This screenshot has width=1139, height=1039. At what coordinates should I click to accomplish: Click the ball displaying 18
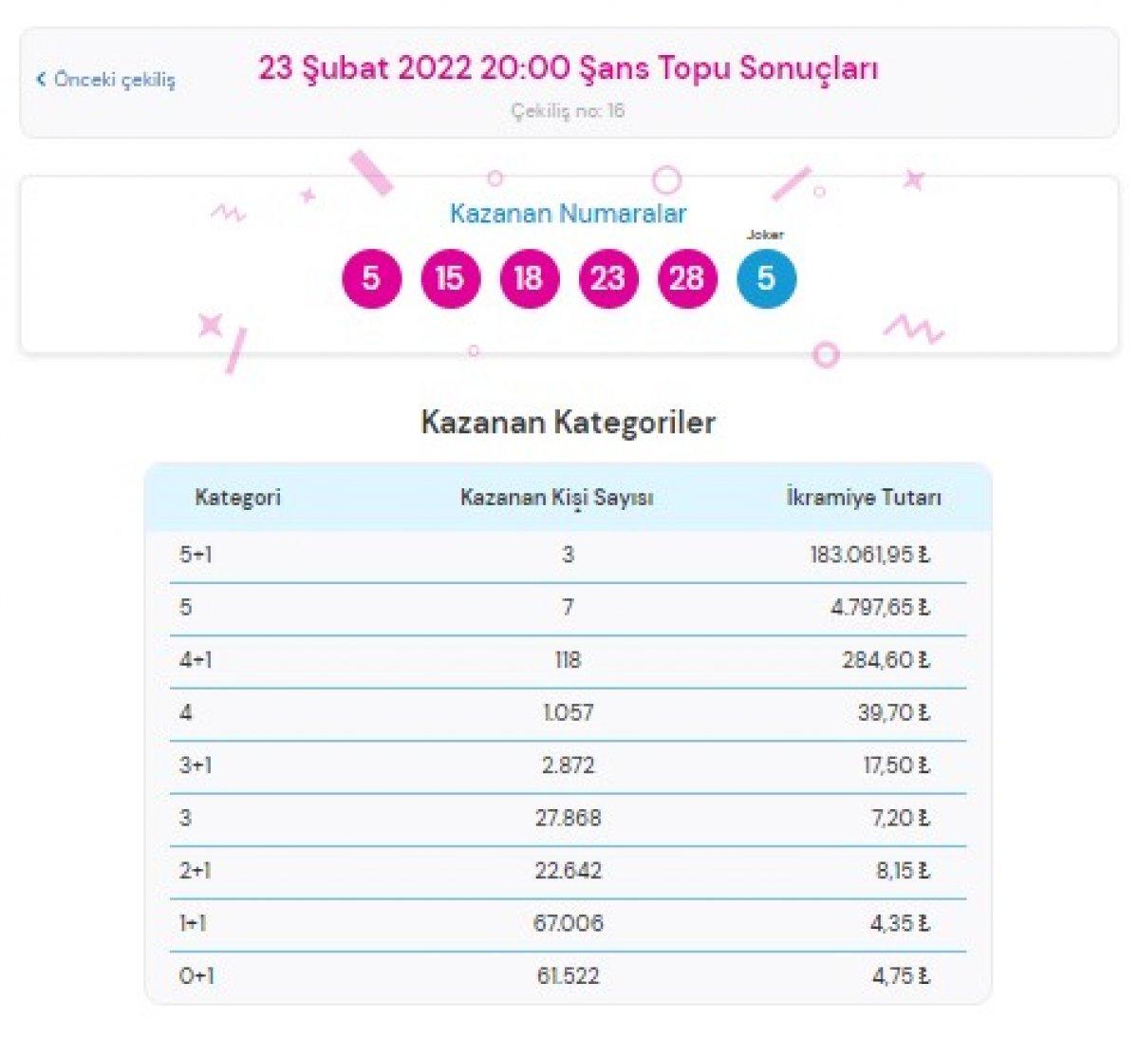tap(528, 277)
